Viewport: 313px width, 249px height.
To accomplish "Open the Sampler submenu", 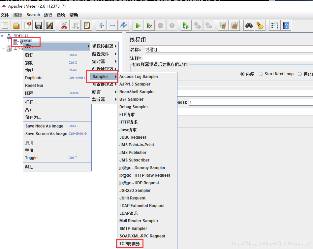I will [104, 77].
